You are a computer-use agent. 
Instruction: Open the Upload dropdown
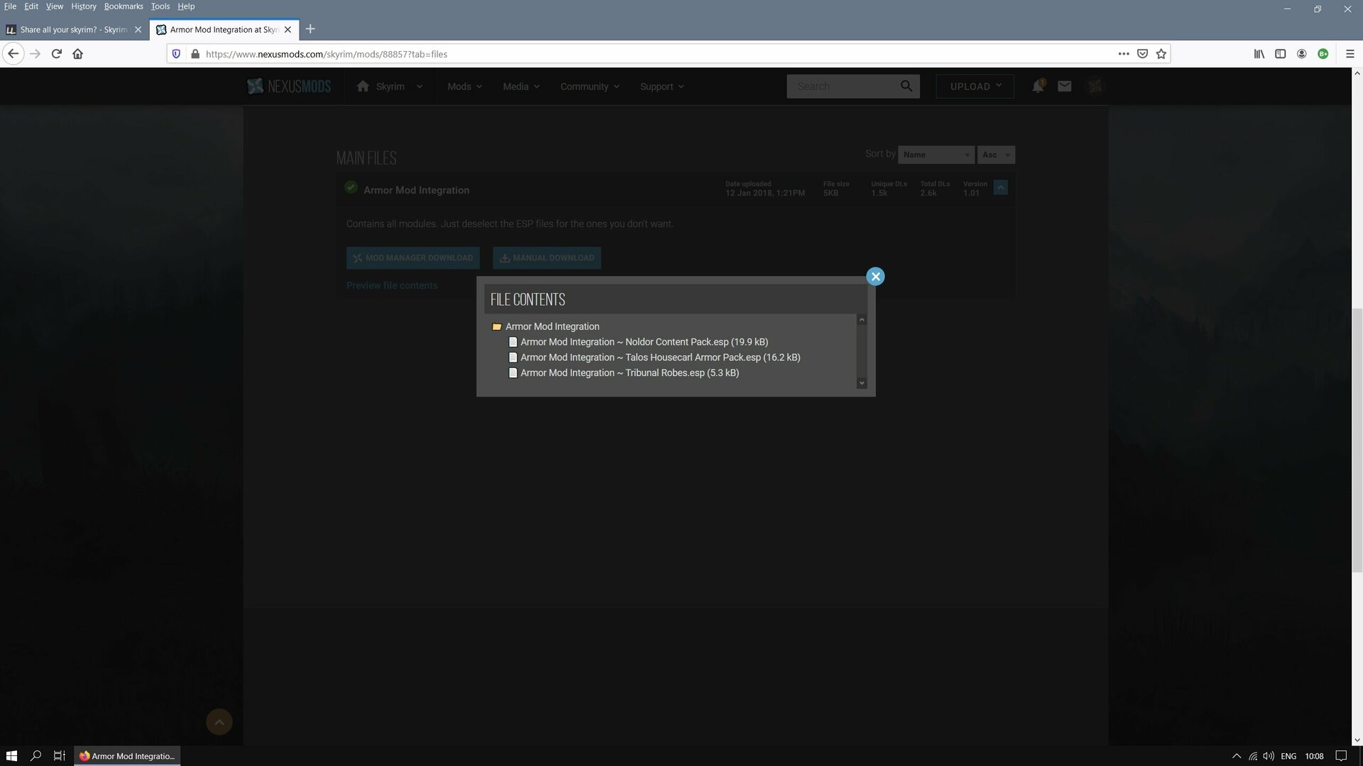point(975,87)
